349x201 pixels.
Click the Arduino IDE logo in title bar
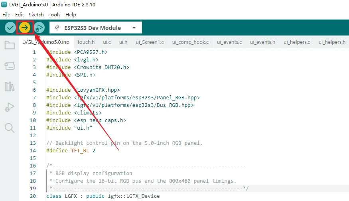coord(4,4)
